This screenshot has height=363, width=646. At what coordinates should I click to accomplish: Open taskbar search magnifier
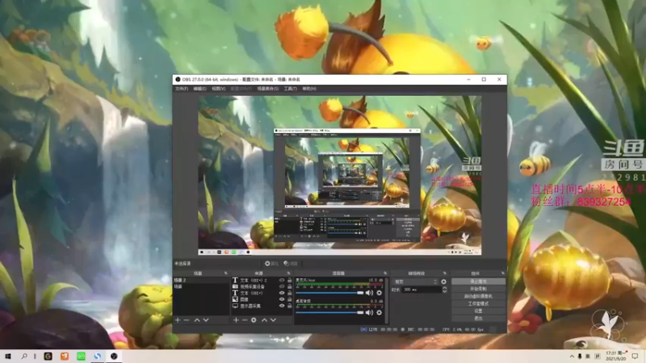click(24, 356)
